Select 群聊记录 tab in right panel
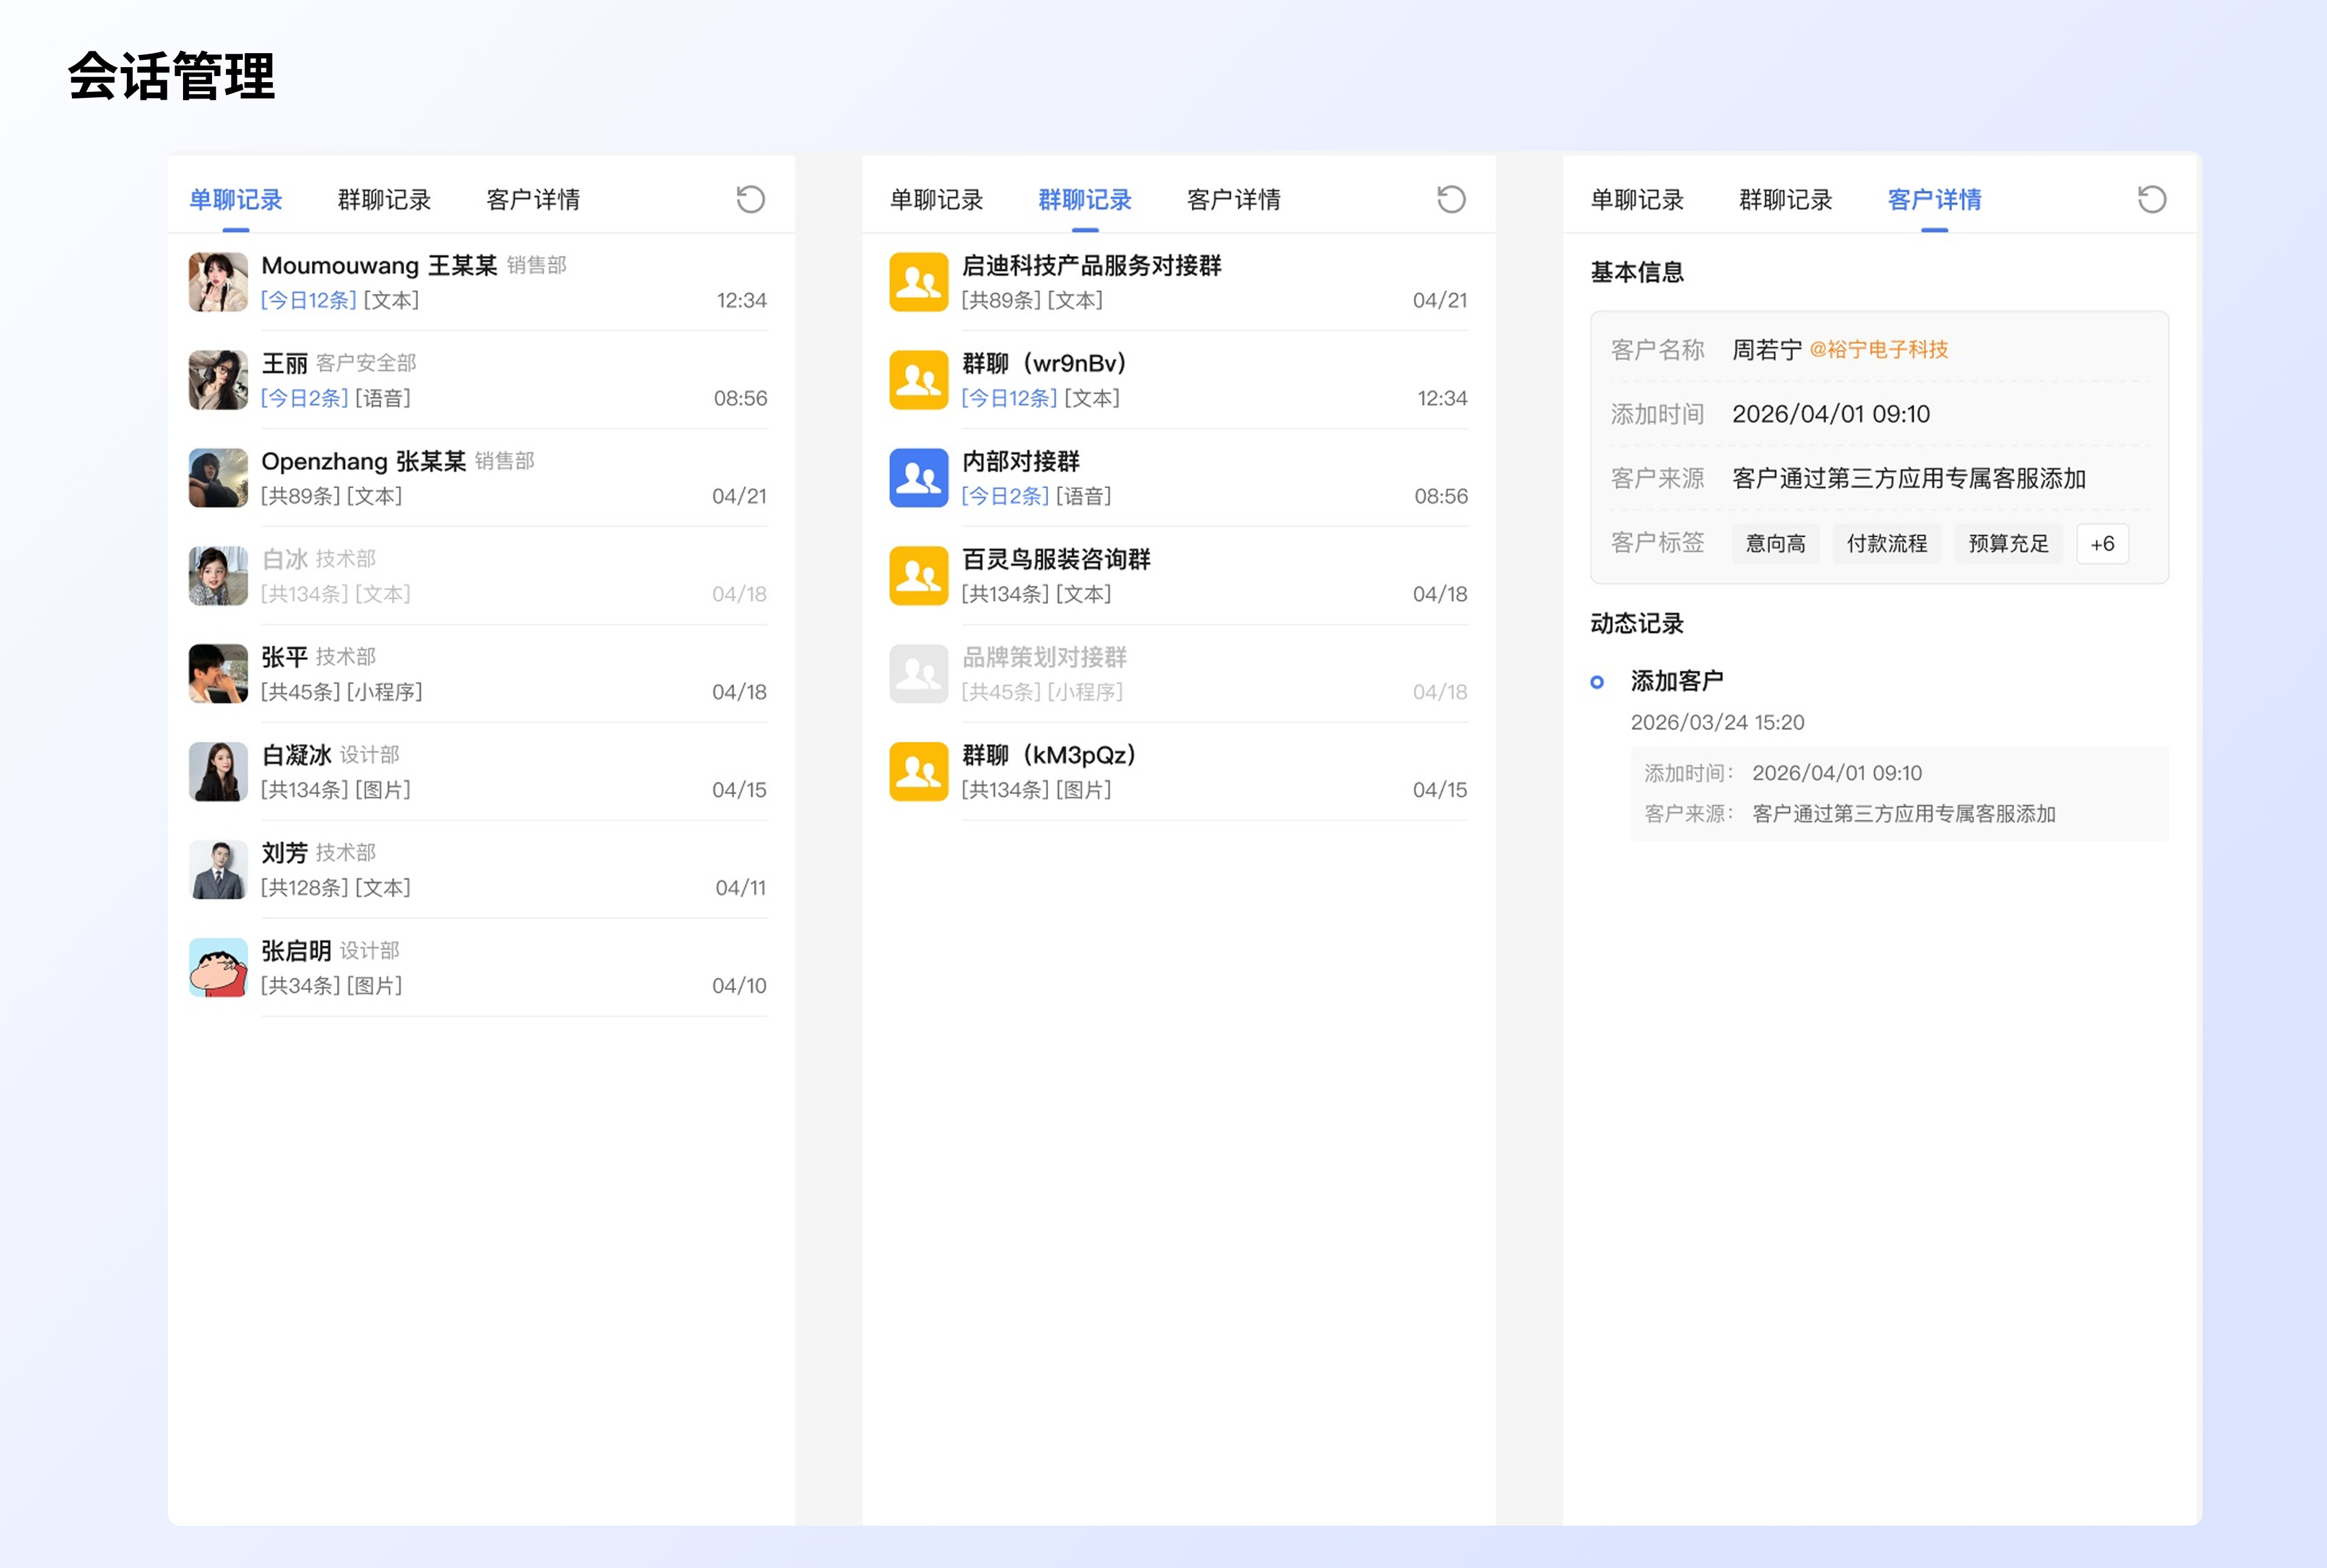The width and height of the screenshot is (2327, 1568). [x=1786, y=200]
